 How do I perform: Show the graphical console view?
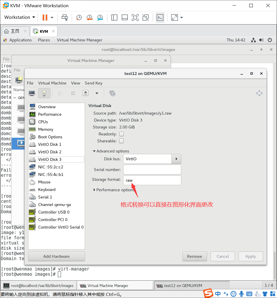[x=32, y=93]
